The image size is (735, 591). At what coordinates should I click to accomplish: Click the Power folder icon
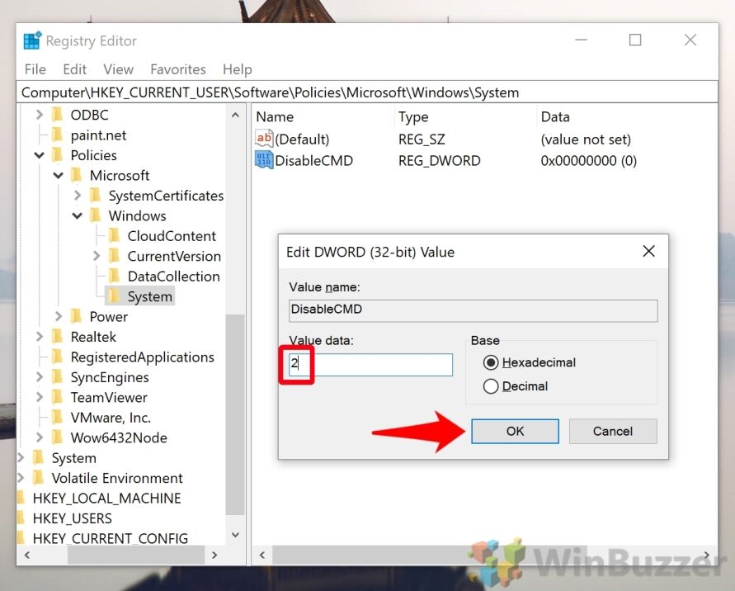[x=77, y=316]
